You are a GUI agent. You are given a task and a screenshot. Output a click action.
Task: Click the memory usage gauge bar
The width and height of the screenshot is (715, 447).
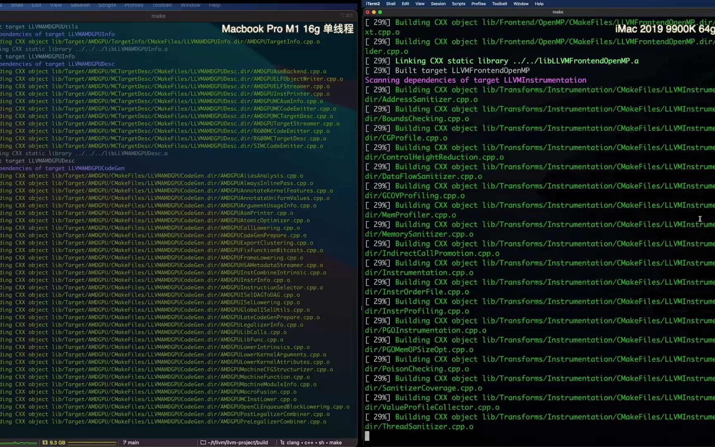coord(92,442)
